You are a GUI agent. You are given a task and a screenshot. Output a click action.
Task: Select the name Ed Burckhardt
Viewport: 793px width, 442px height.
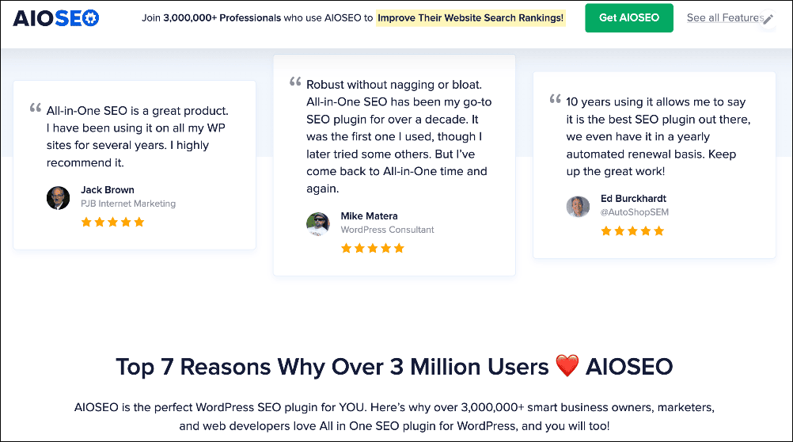tap(633, 199)
